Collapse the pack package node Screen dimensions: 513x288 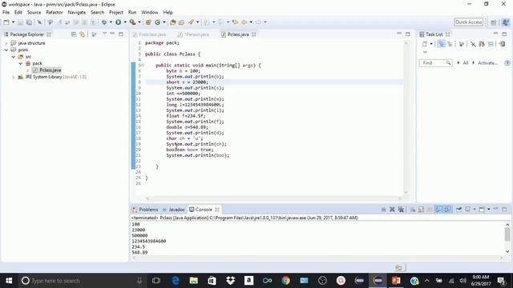click(20, 63)
